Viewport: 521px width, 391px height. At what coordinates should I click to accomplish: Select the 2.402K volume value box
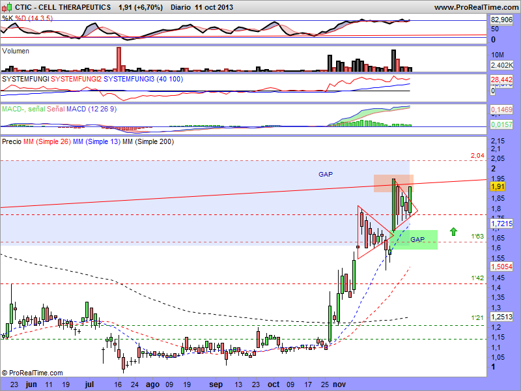[501, 65]
